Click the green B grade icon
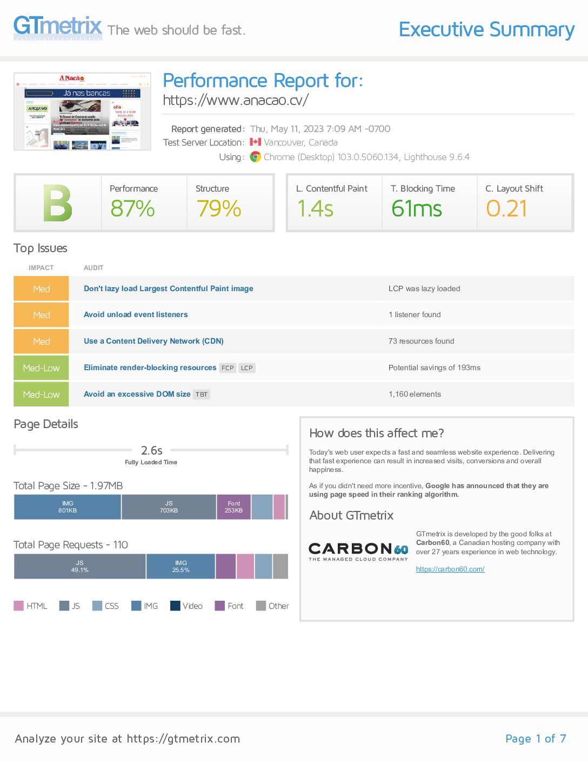Viewport: 588px width, 762px height. pyautogui.click(x=58, y=203)
